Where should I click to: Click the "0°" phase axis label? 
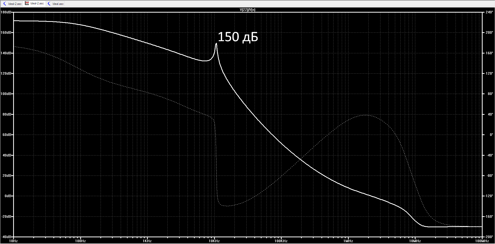click(491, 135)
